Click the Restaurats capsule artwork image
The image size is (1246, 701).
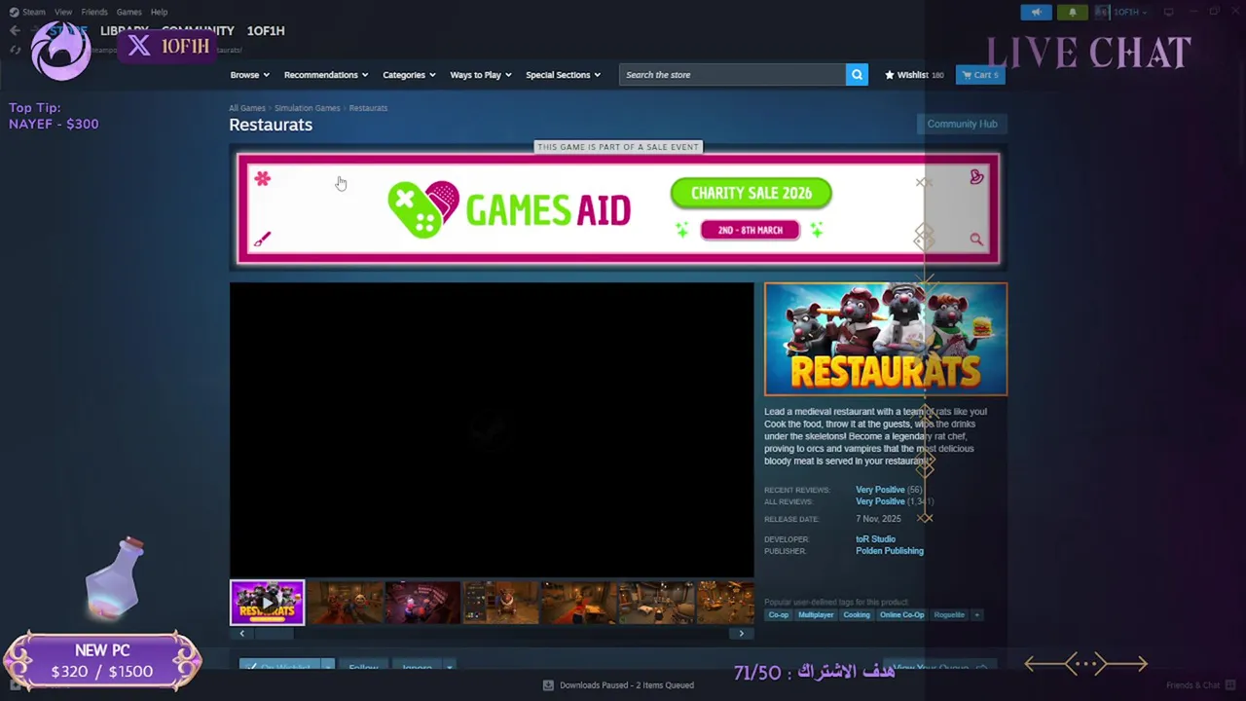pos(886,340)
